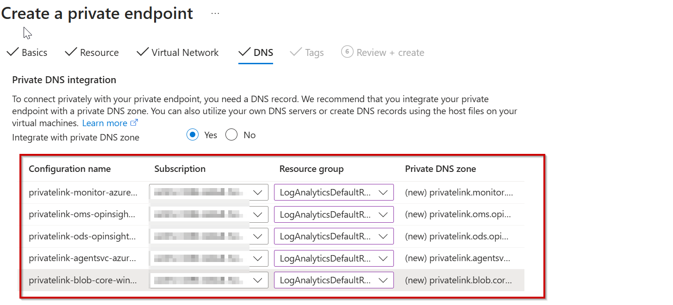The width and height of the screenshot is (673, 305).
Task: Expand the Resource group dropdown for privatelink-blob row
Action: coord(383,280)
